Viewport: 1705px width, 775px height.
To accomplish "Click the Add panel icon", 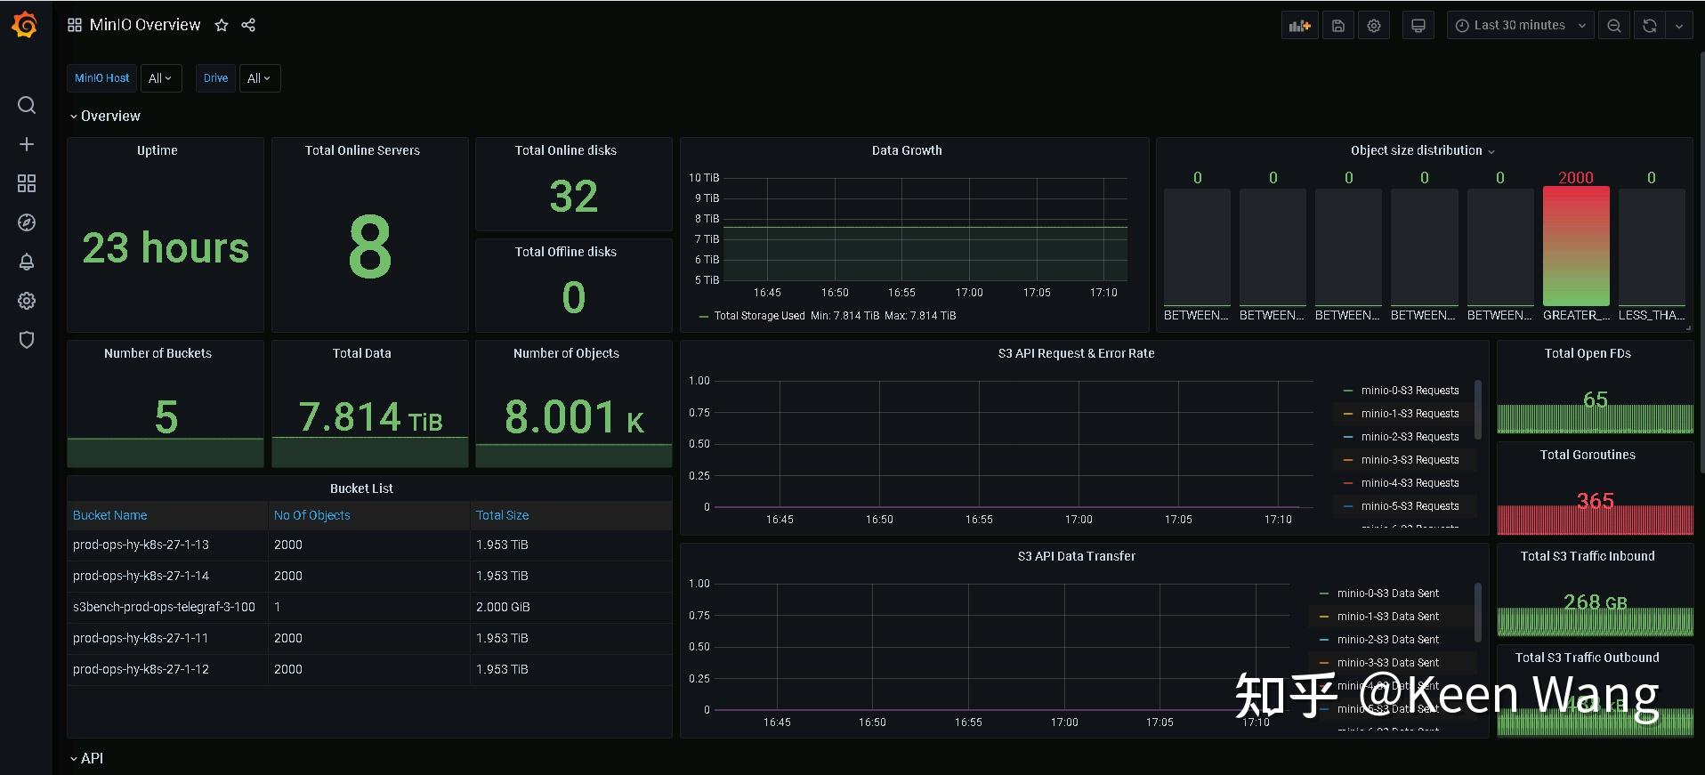I will pos(1300,26).
